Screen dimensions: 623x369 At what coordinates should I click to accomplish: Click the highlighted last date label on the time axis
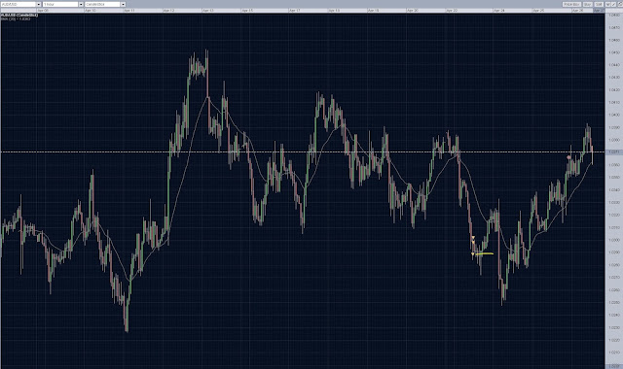pos(599,11)
